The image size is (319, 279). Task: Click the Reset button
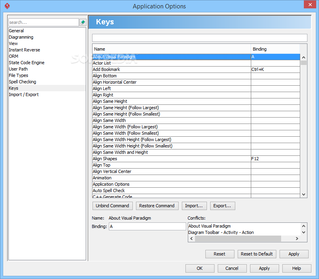[x=220, y=254]
